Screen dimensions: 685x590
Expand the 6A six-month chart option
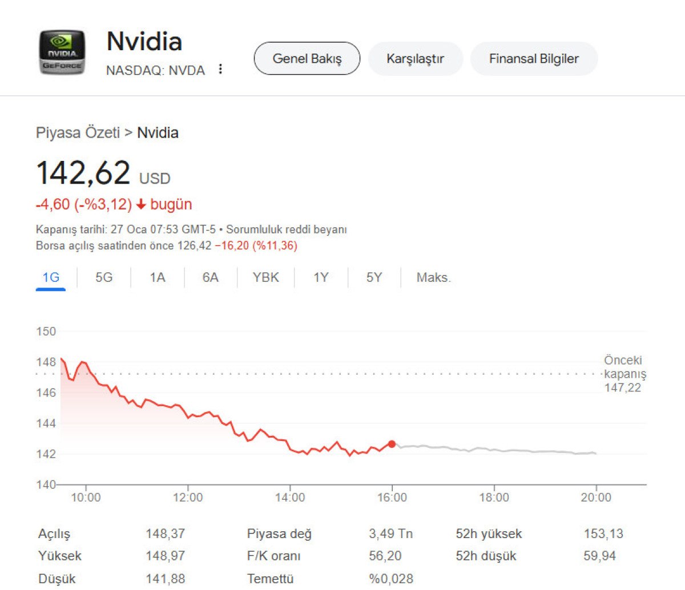pyautogui.click(x=210, y=277)
